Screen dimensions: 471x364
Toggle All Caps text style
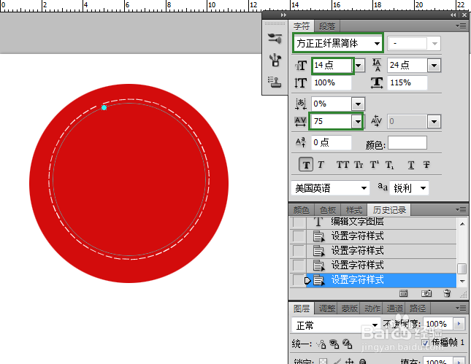click(342, 164)
